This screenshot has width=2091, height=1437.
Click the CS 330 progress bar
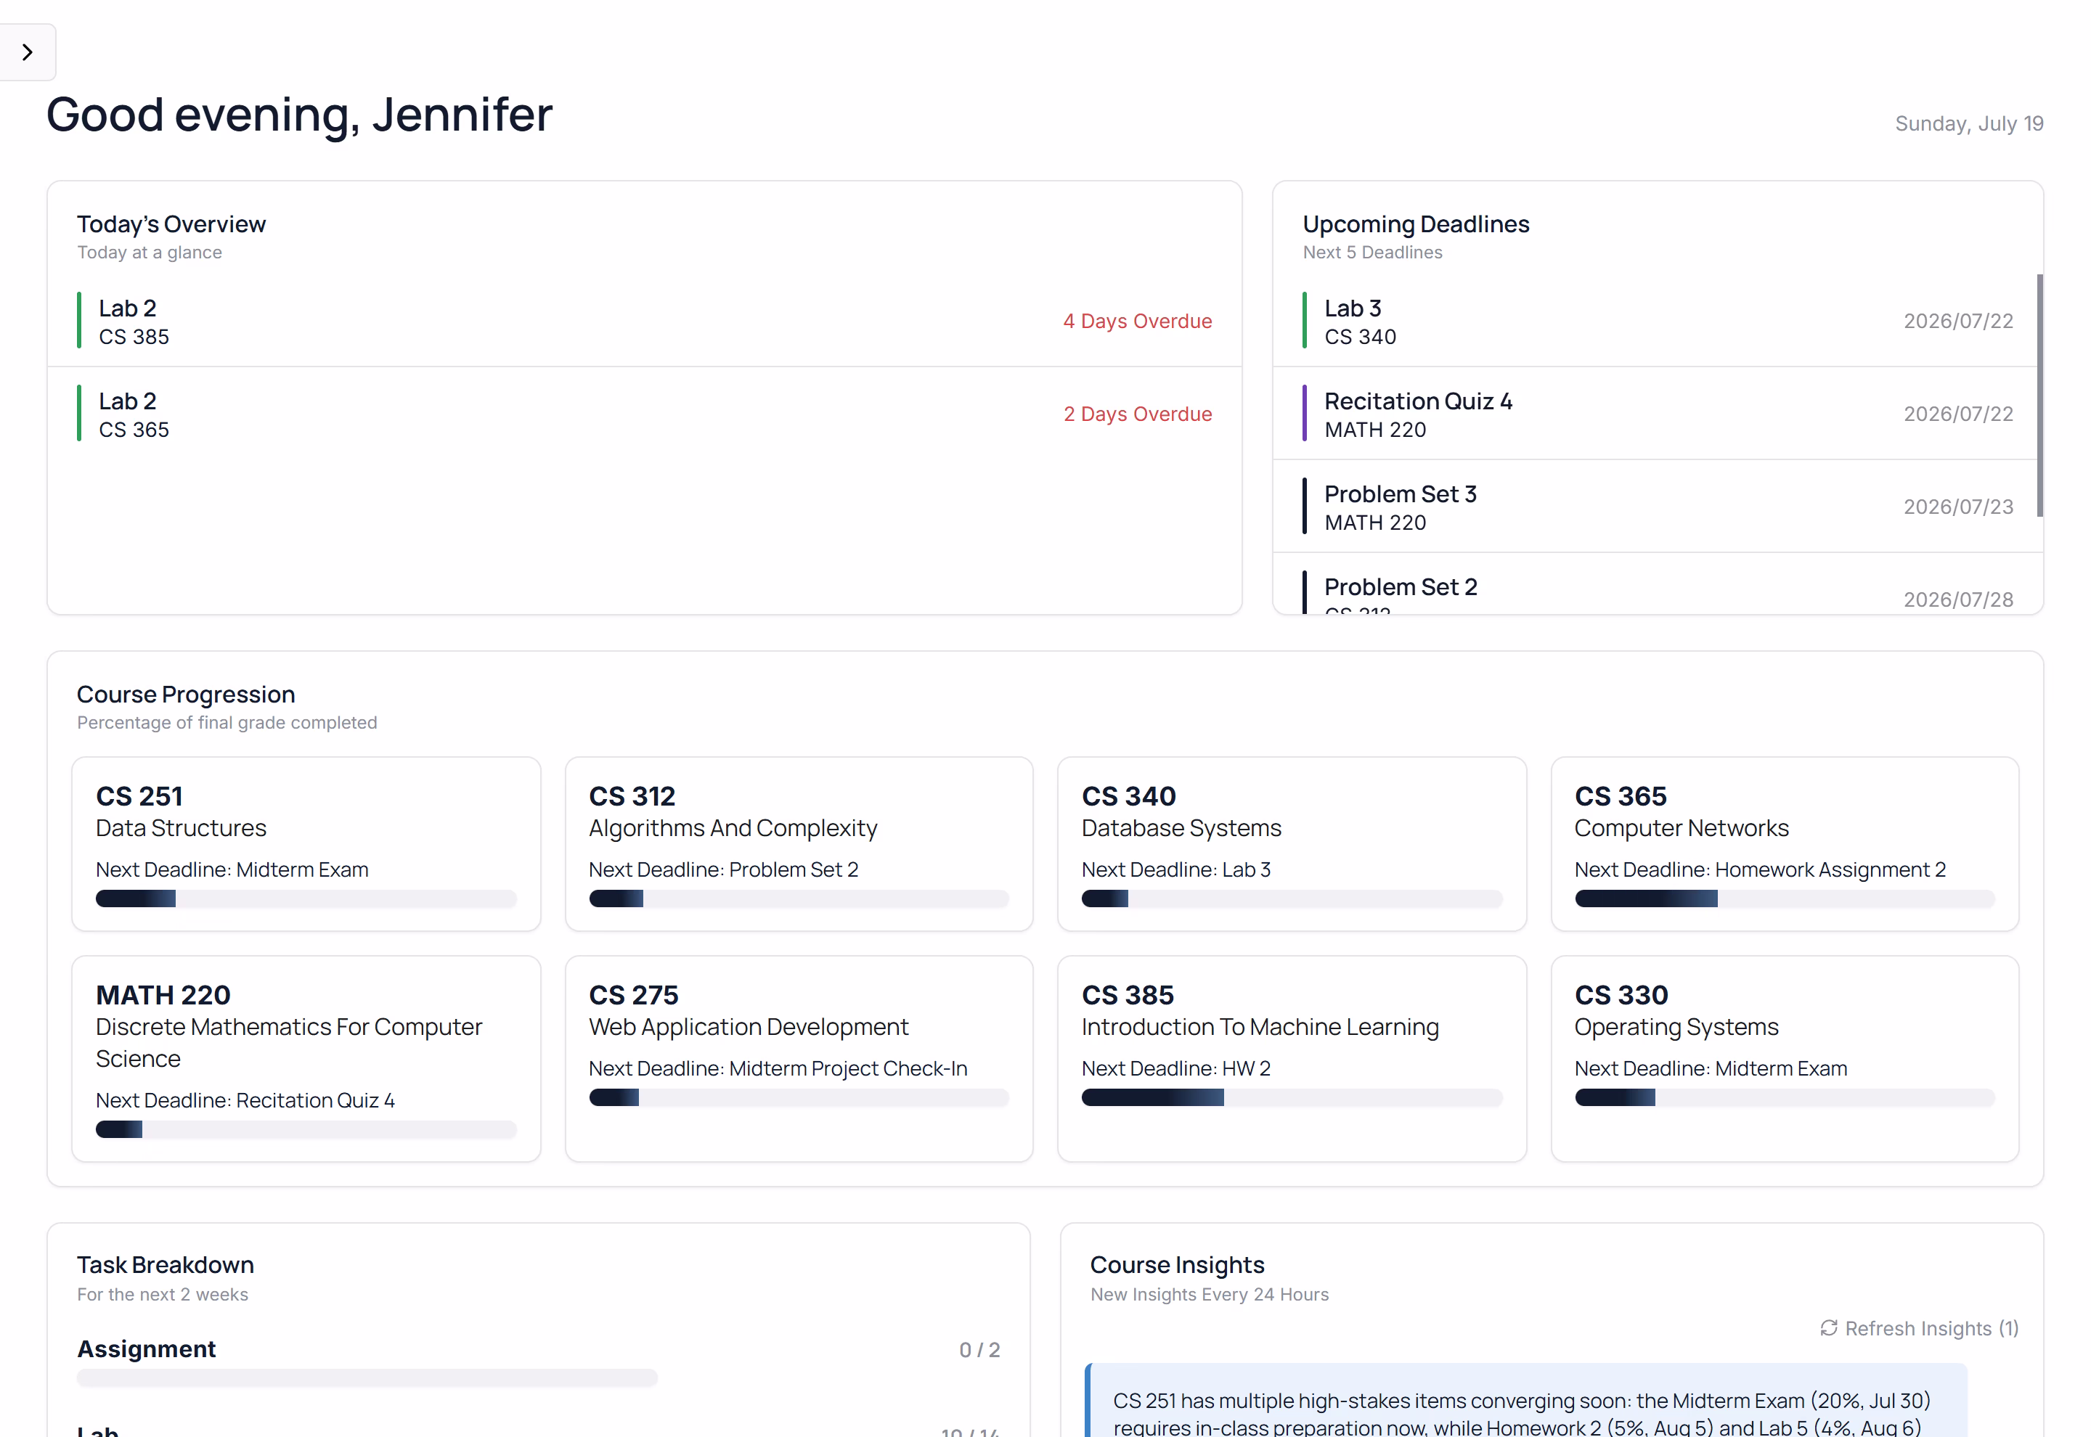1785,1097
